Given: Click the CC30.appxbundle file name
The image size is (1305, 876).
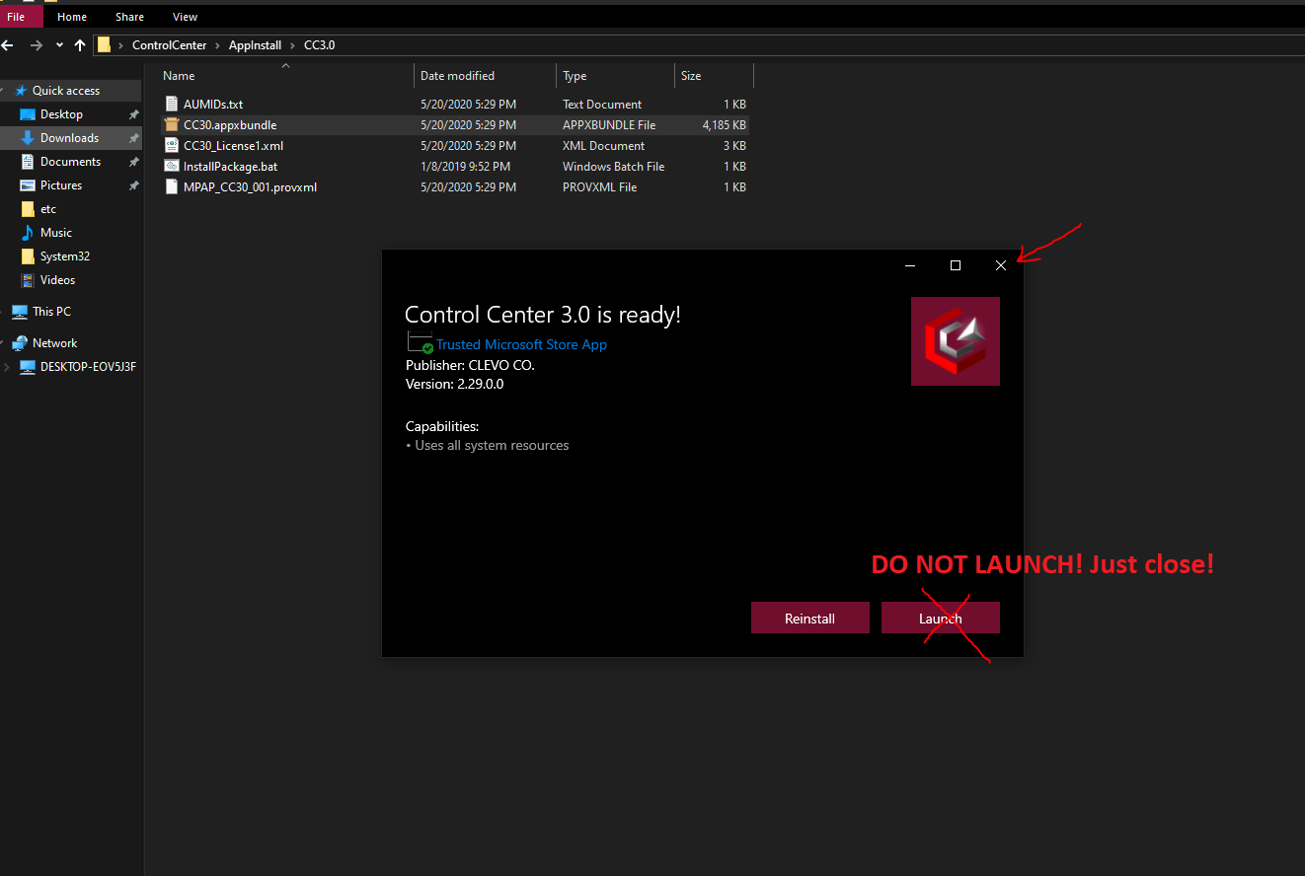Looking at the screenshot, I should pyautogui.click(x=230, y=125).
